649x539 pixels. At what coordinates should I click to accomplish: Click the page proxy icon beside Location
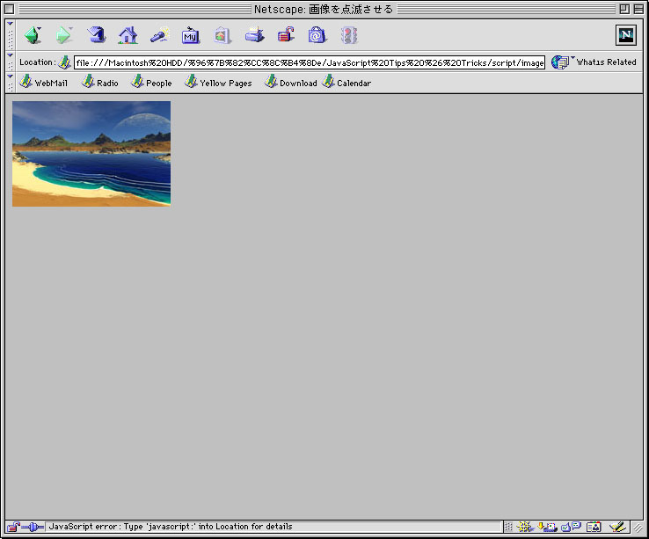point(64,62)
